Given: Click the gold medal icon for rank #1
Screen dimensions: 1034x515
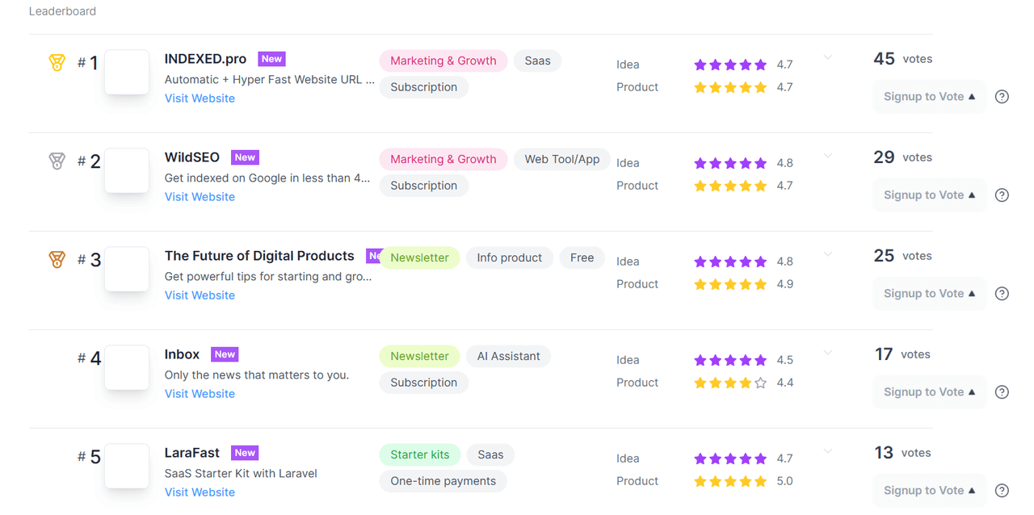Looking at the screenshot, I should (57, 62).
